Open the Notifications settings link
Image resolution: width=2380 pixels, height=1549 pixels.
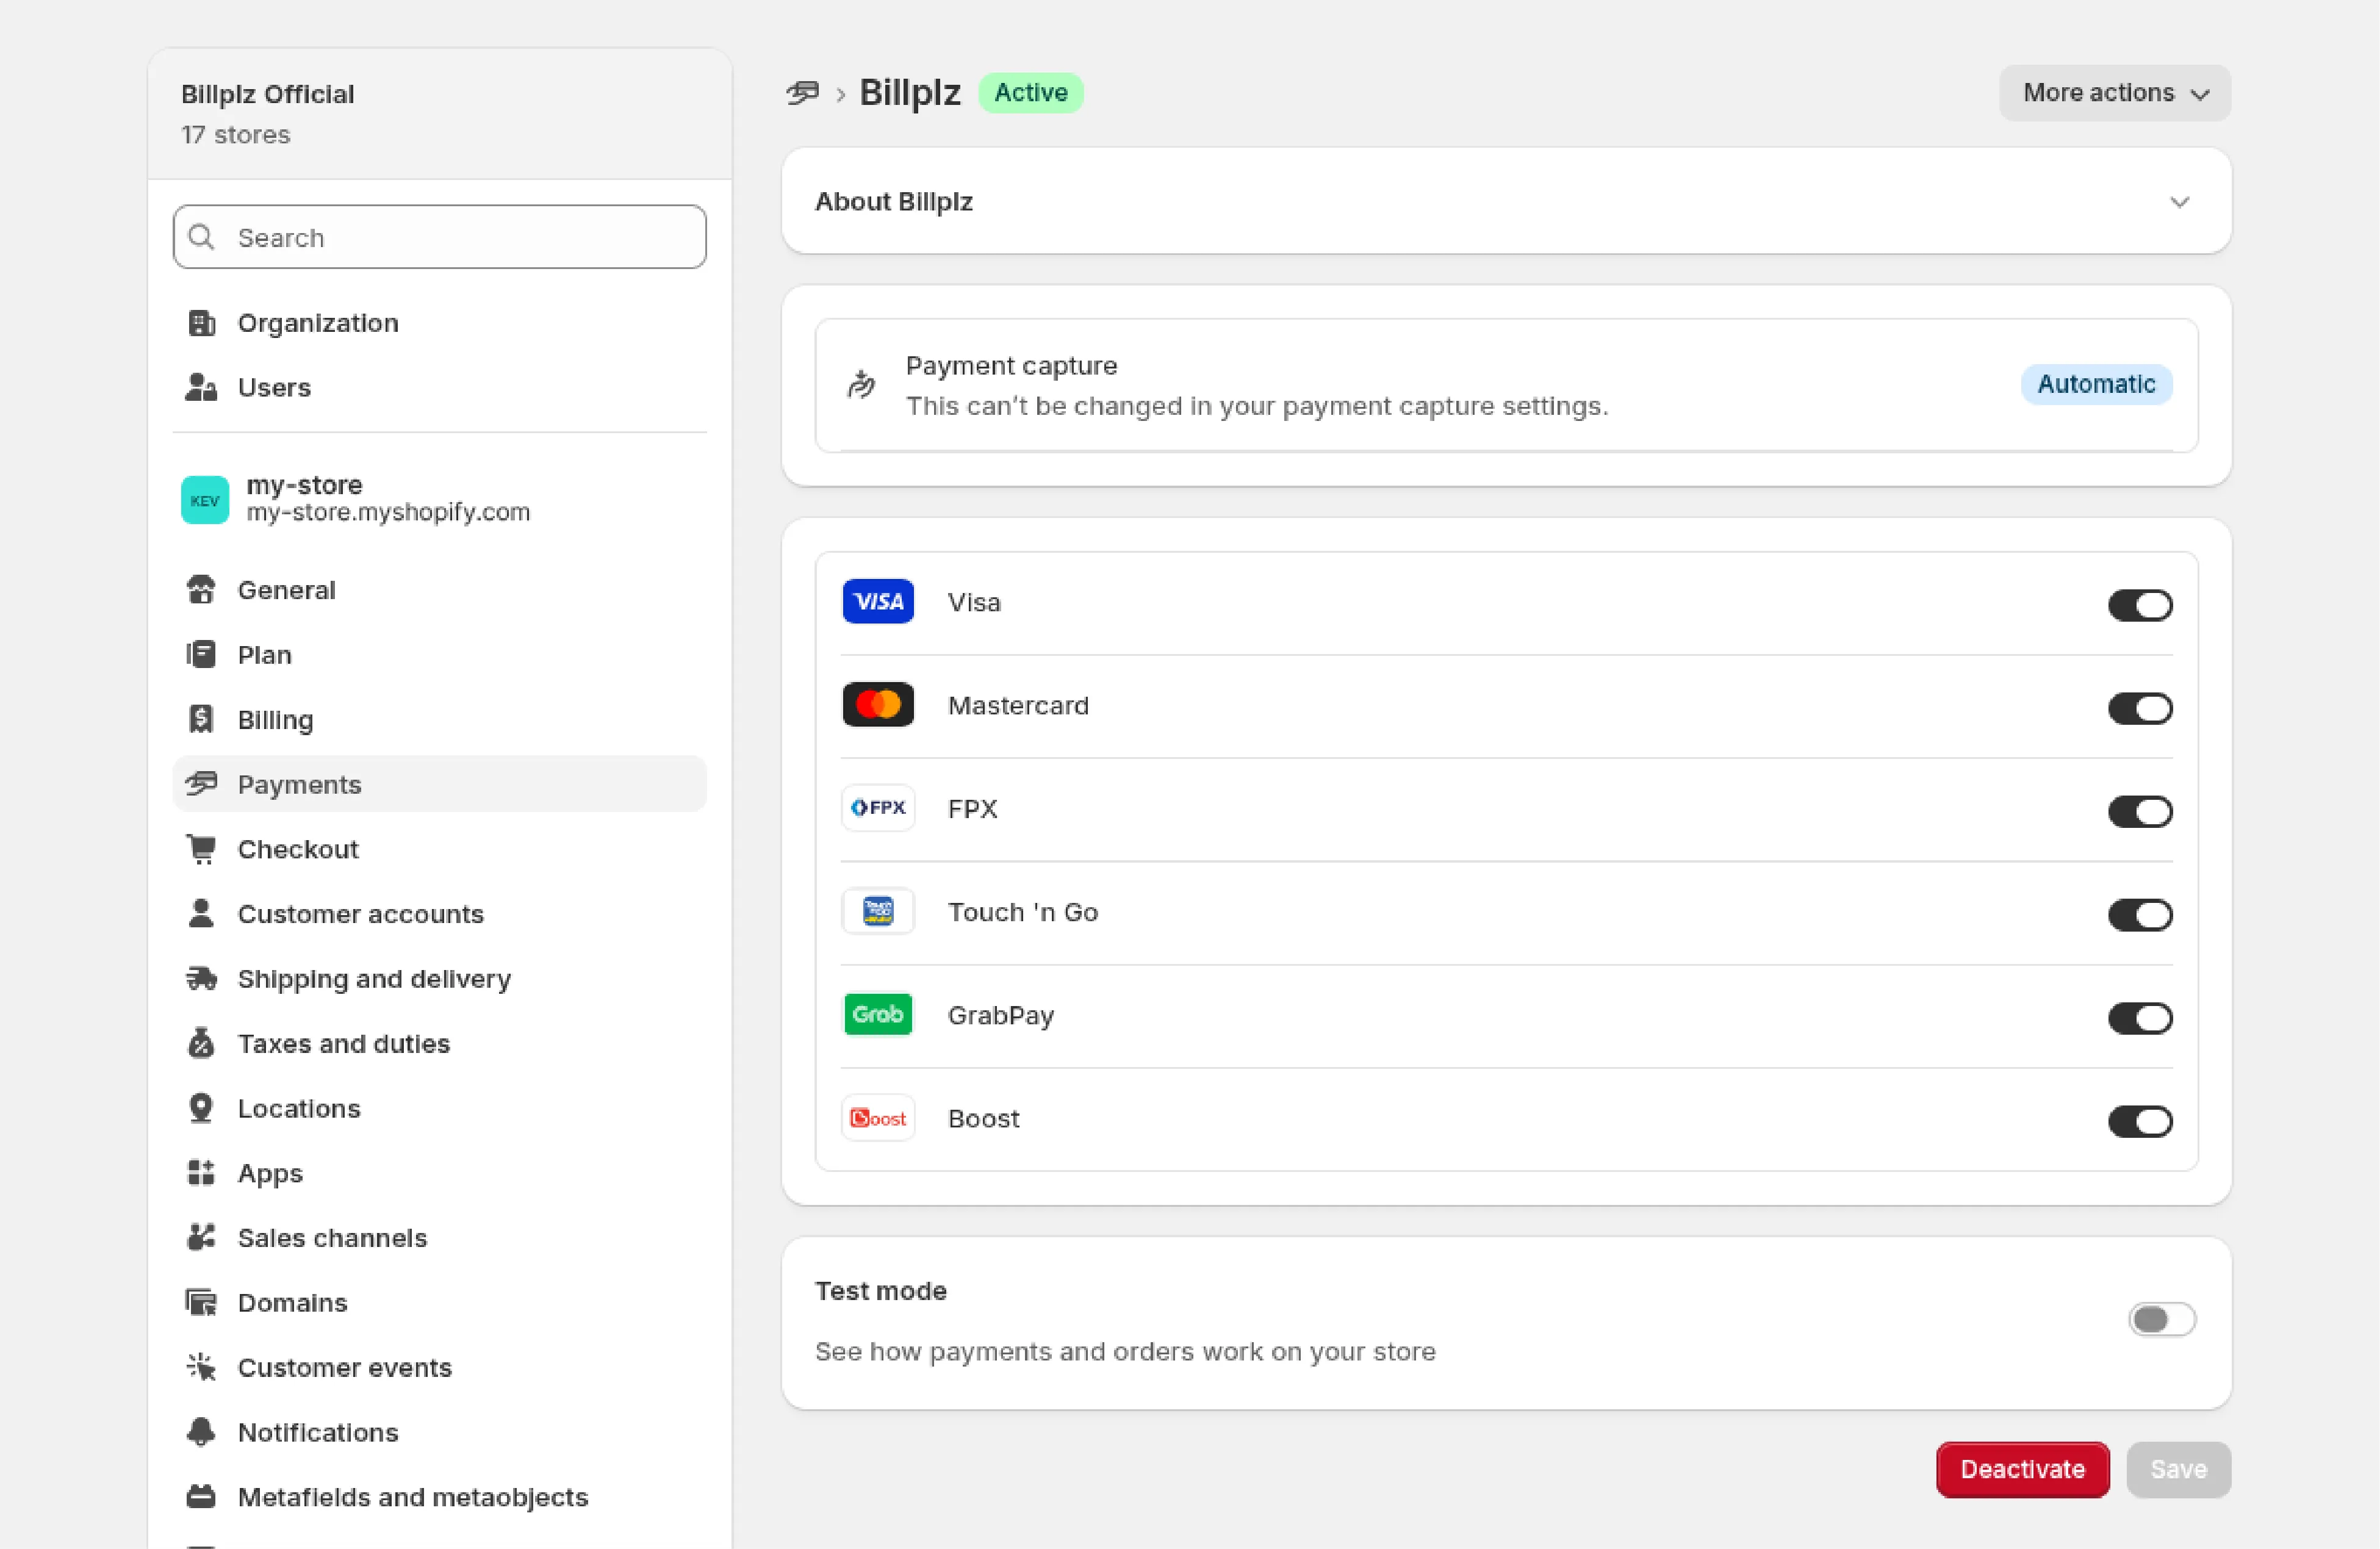pos(440,1432)
